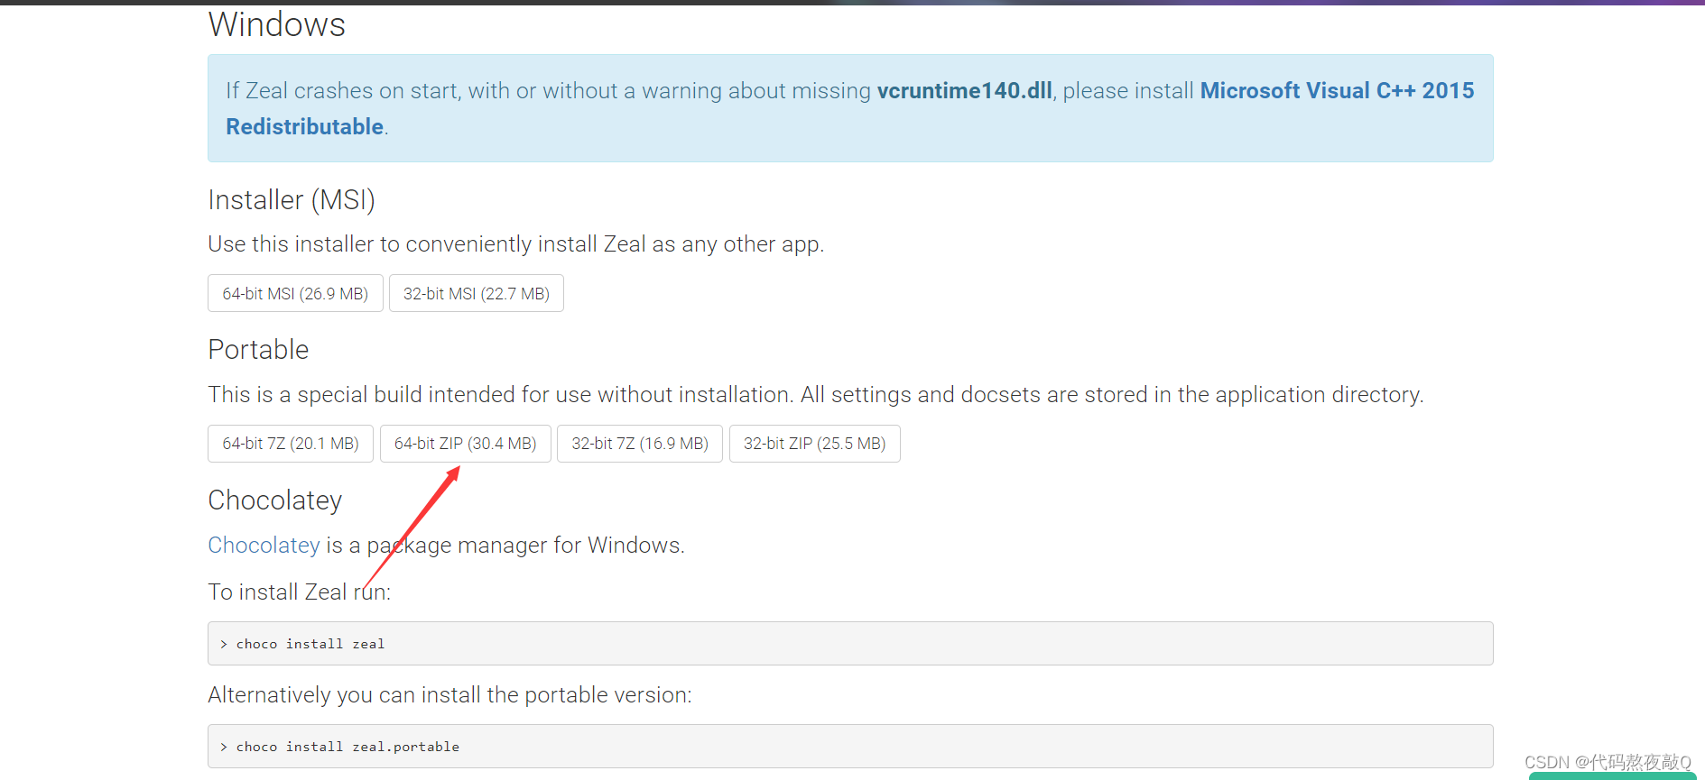Select the 32-bit 7Z portable download
The width and height of the screenshot is (1705, 780).
639,444
